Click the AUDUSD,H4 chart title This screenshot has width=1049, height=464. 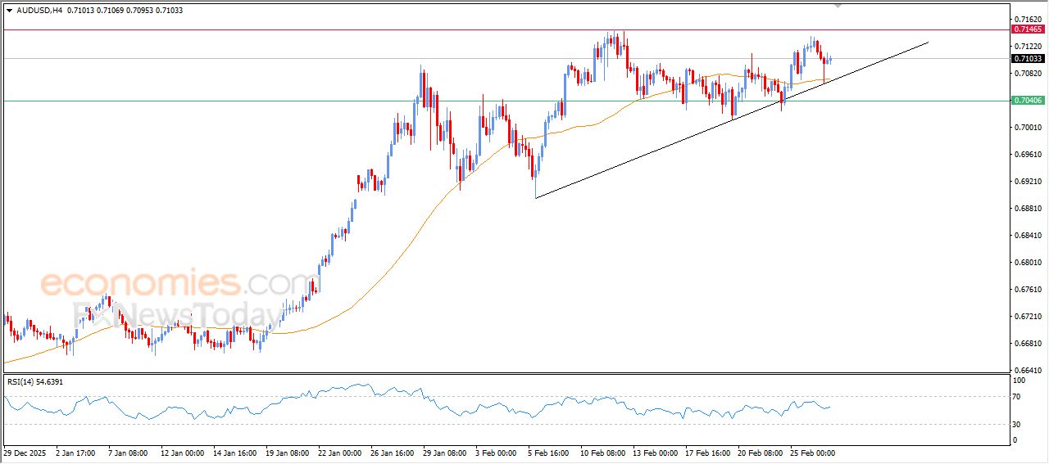[39, 11]
